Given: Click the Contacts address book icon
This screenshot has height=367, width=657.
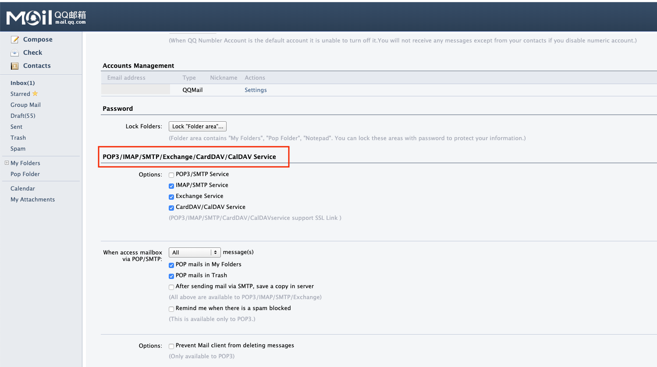Looking at the screenshot, I should click(x=15, y=66).
